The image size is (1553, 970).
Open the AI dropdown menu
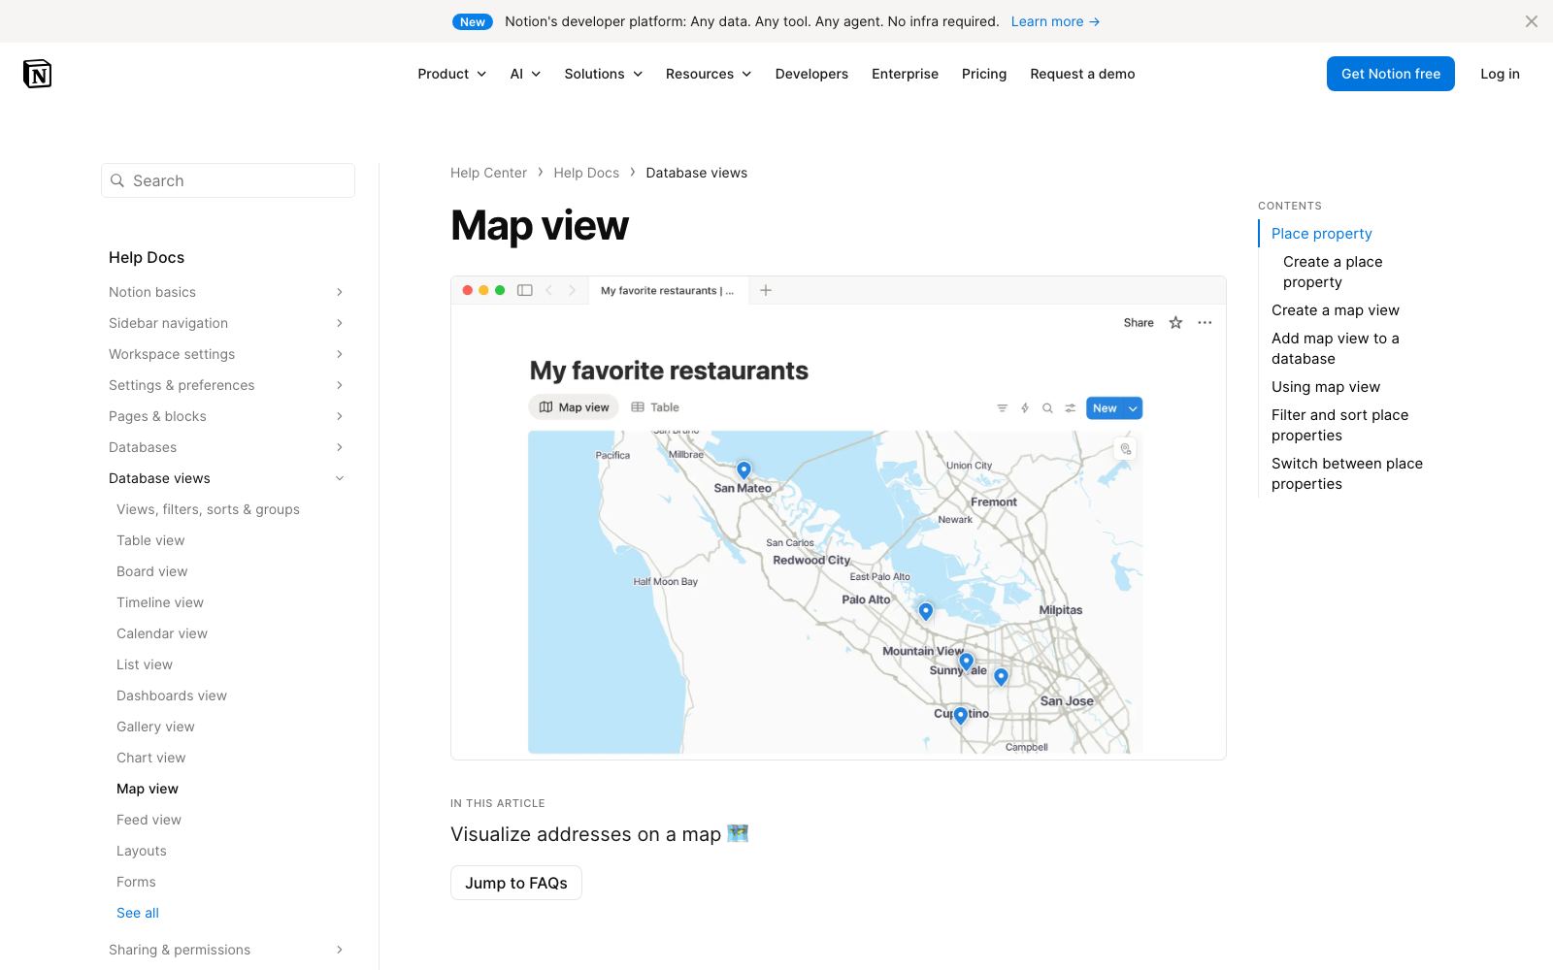(x=525, y=74)
